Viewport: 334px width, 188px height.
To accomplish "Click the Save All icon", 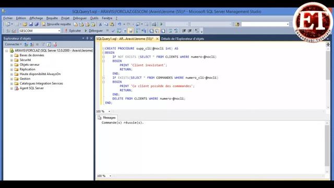I will [37, 25].
